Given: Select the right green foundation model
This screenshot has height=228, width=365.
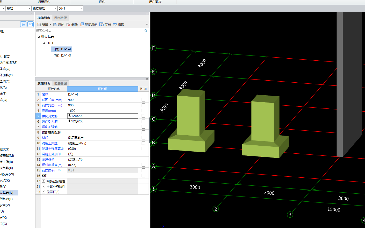Looking at the screenshot, I should point(265,127).
